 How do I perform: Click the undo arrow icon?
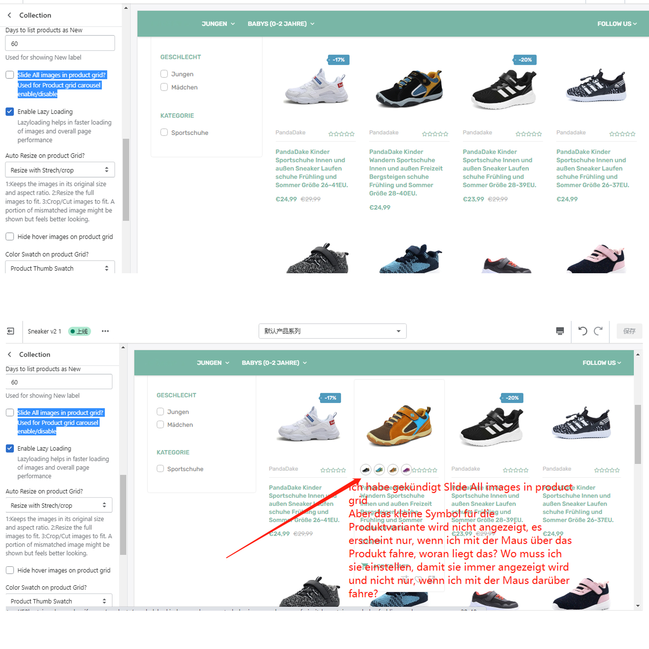[x=582, y=331]
